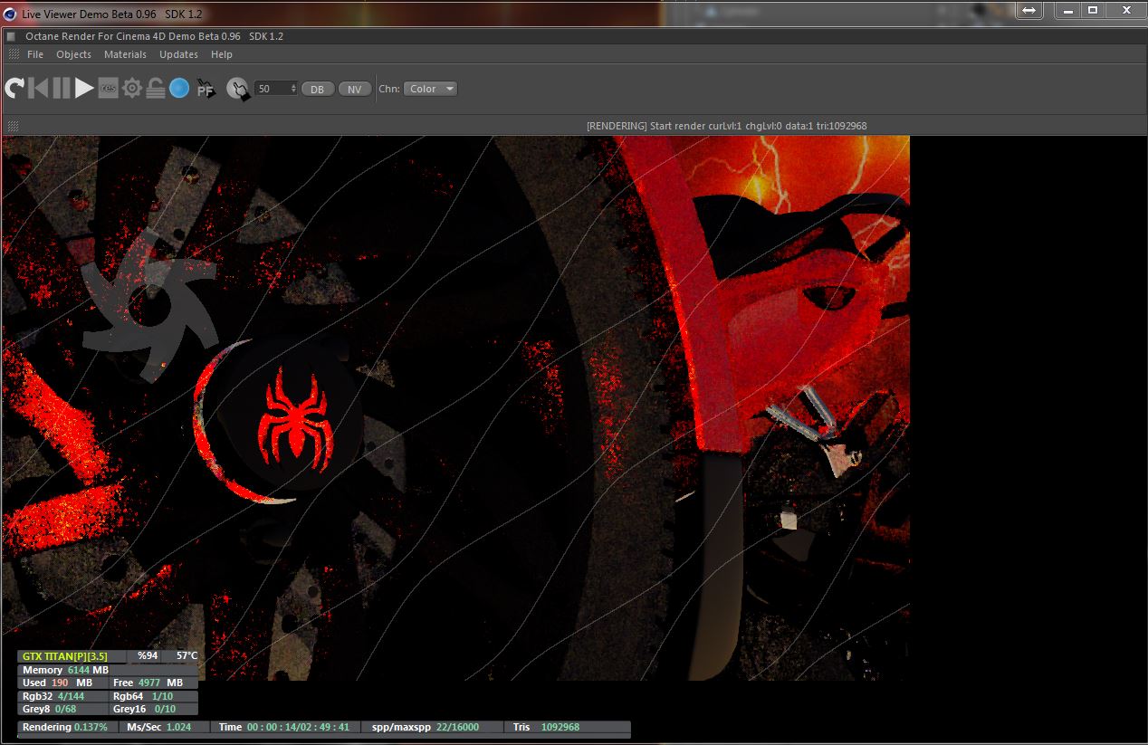Screen dimensions: 1148x745
Task: Click the 'Grey16 0/10' texture count
Action: pyautogui.click(x=145, y=709)
